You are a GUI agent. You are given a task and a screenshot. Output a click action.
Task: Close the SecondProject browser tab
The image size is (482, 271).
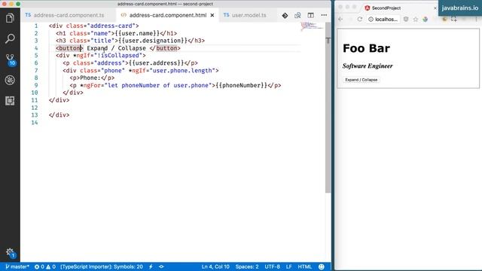(435, 8)
